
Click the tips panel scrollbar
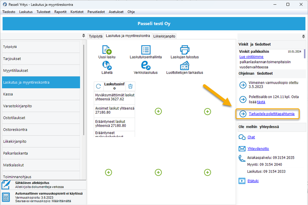[x=305, y=54]
